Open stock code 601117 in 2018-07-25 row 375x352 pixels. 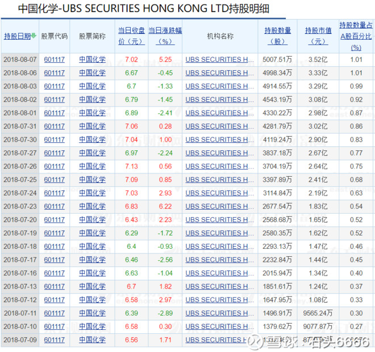(x=55, y=180)
